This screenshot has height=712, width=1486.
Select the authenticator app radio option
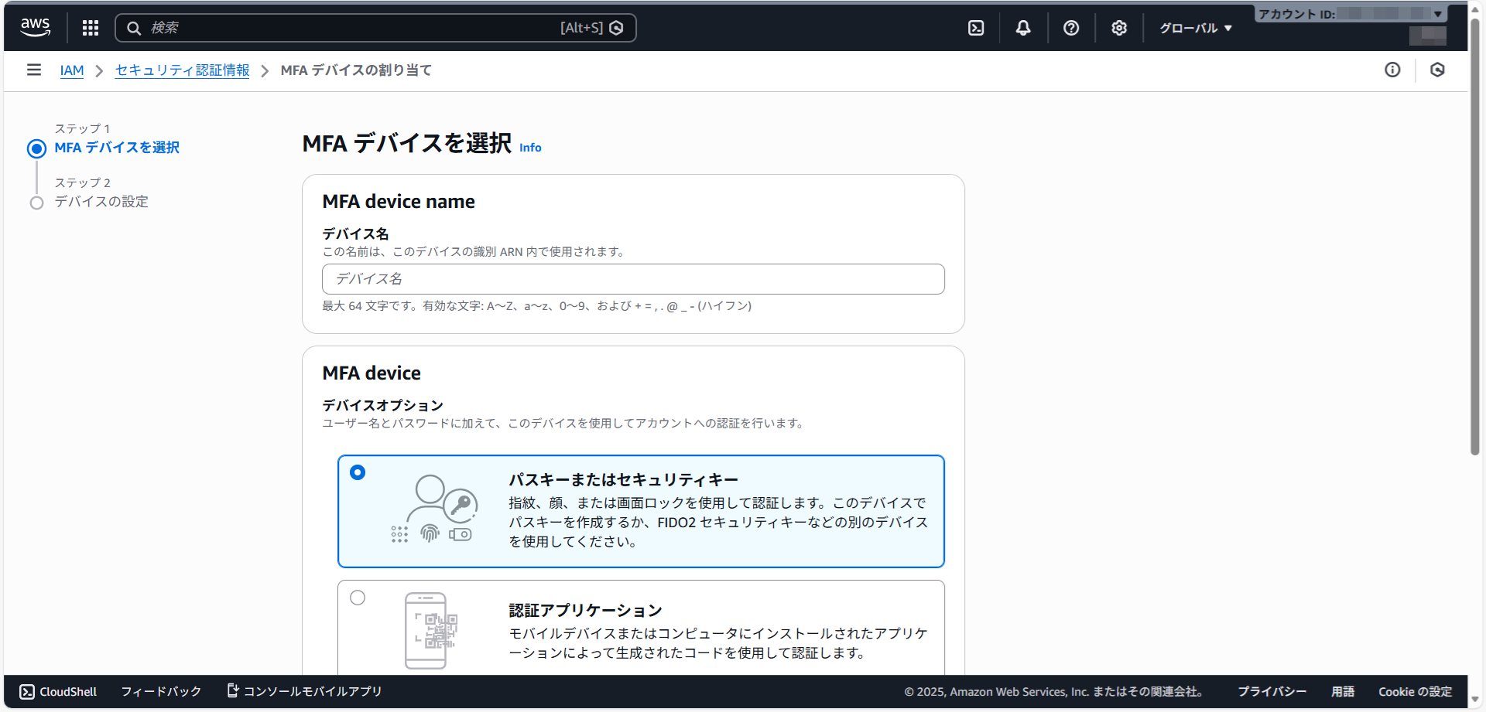pos(358,598)
